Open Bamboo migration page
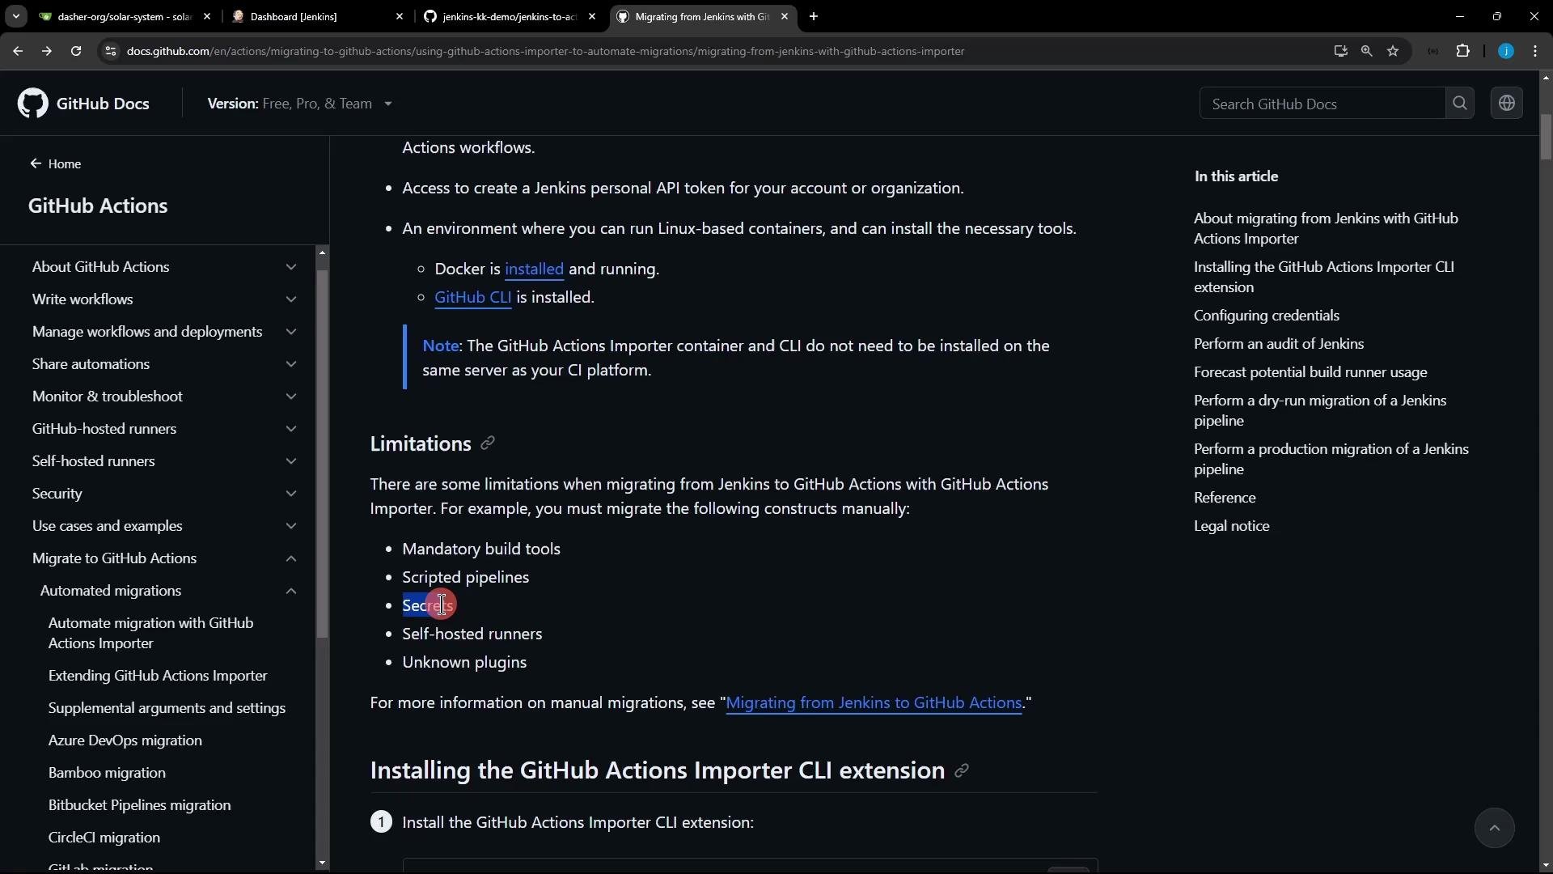 pos(107,773)
